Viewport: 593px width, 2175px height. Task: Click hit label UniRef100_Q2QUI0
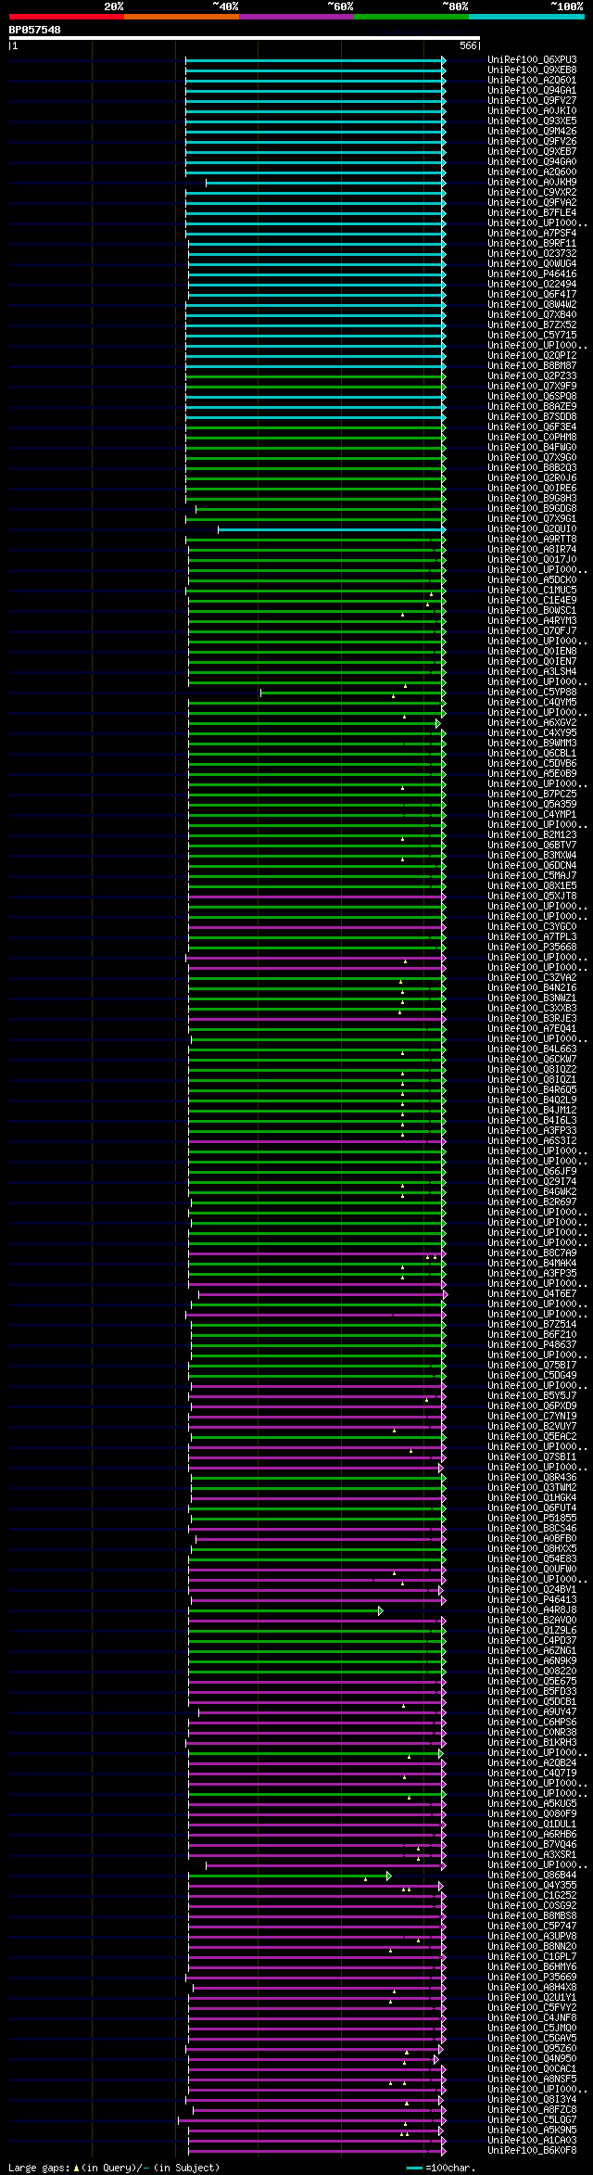[x=532, y=528]
